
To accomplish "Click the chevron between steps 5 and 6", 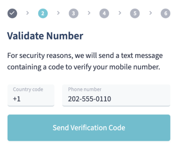I will (x=151, y=13).
